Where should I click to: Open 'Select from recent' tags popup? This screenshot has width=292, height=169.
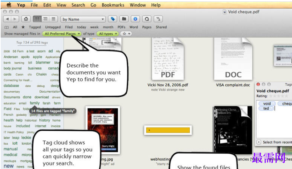[259, 142]
